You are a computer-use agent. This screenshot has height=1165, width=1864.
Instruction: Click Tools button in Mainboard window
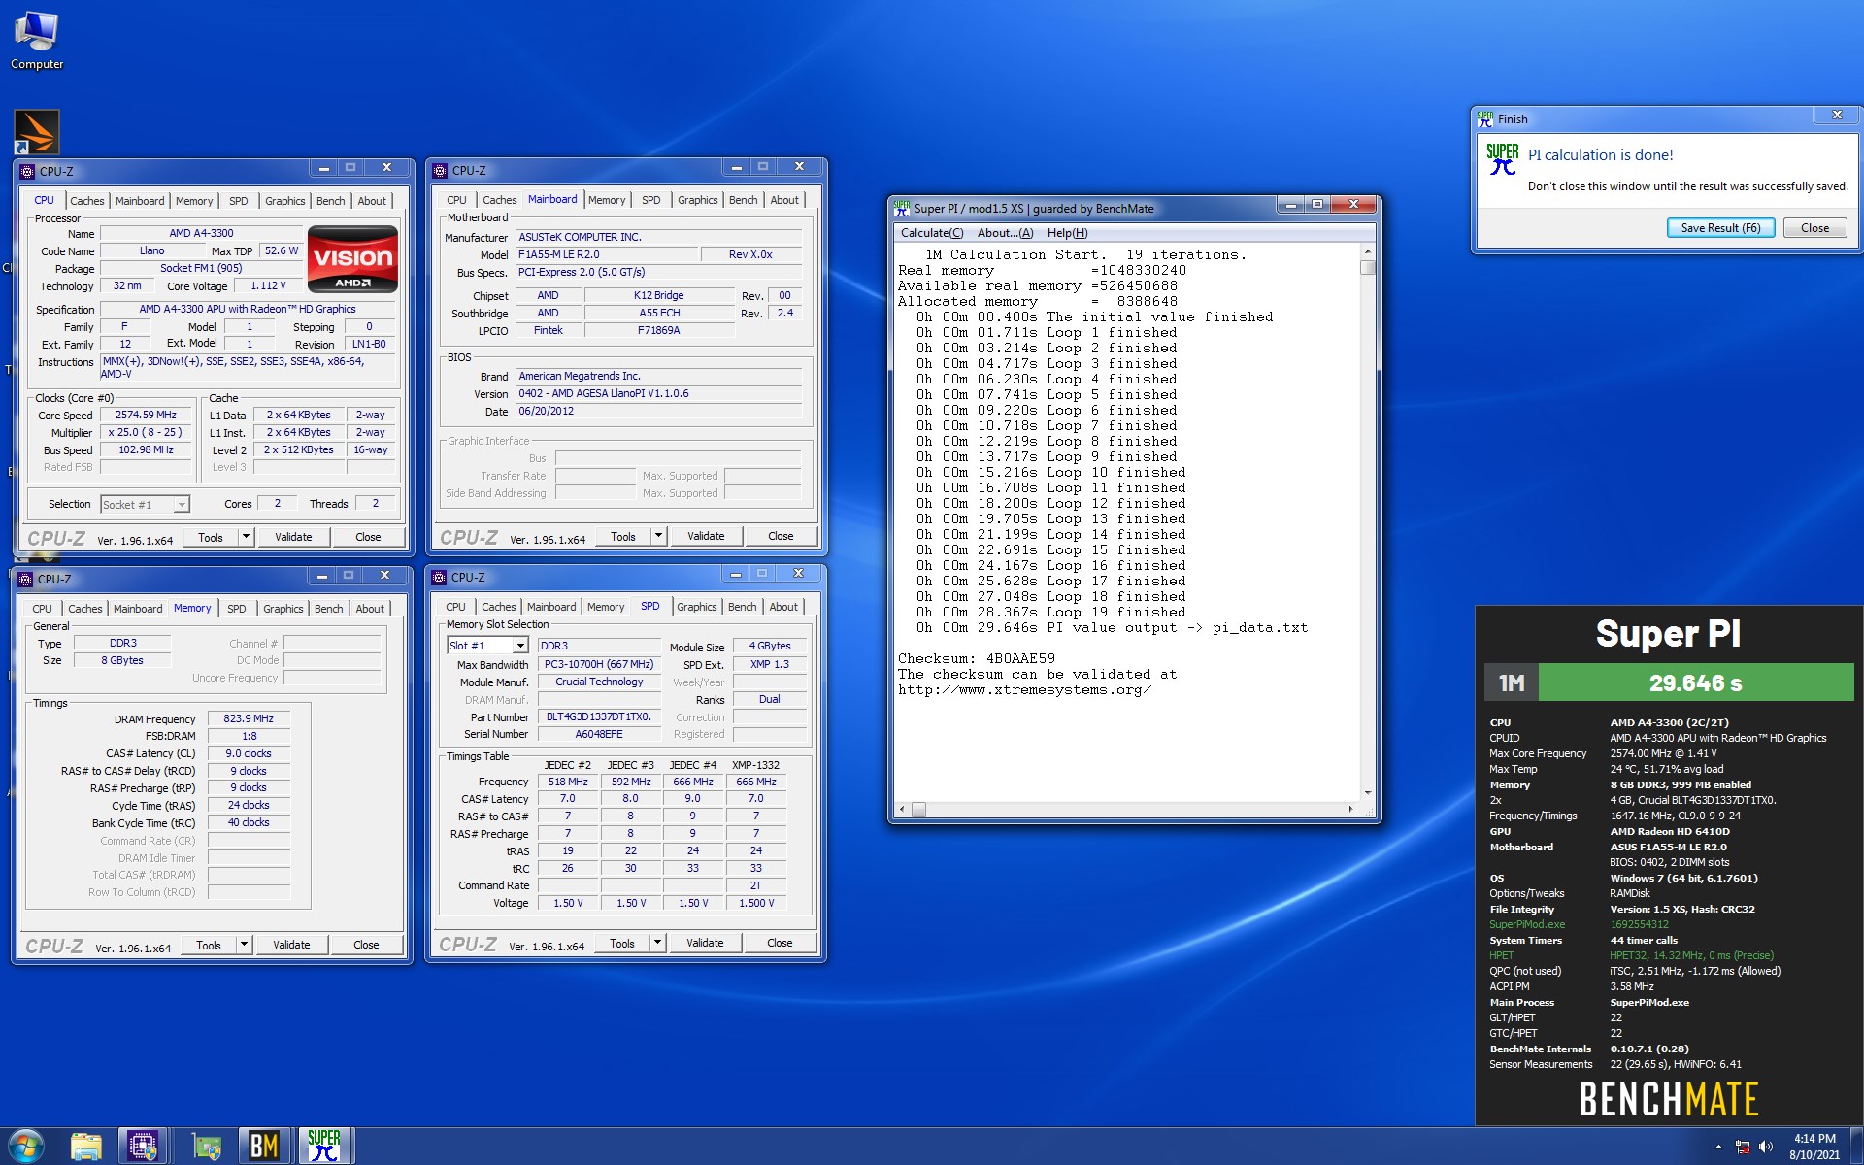tap(623, 536)
